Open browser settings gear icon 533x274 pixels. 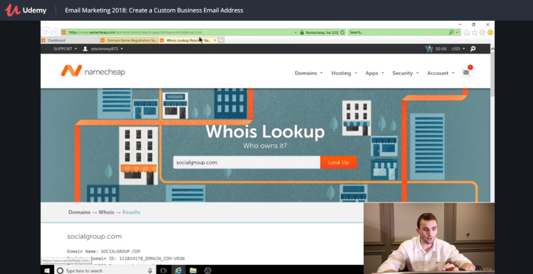click(482, 33)
